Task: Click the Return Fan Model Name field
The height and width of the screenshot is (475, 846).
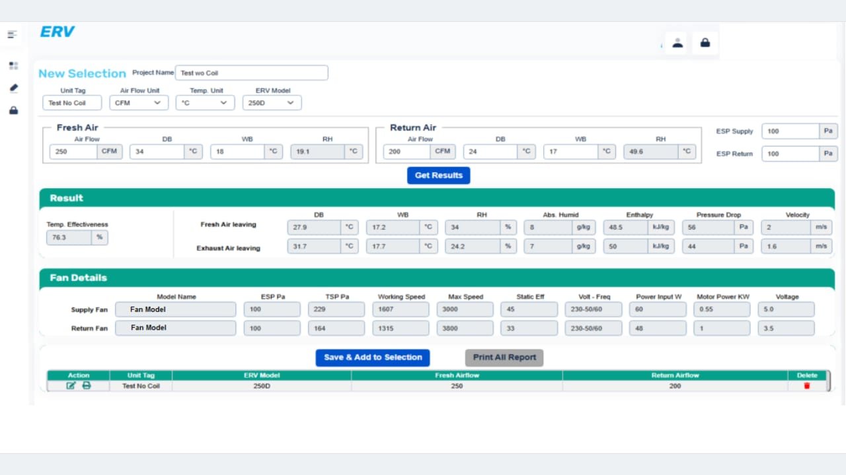Action: pyautogui.click(x=175, y=328)
